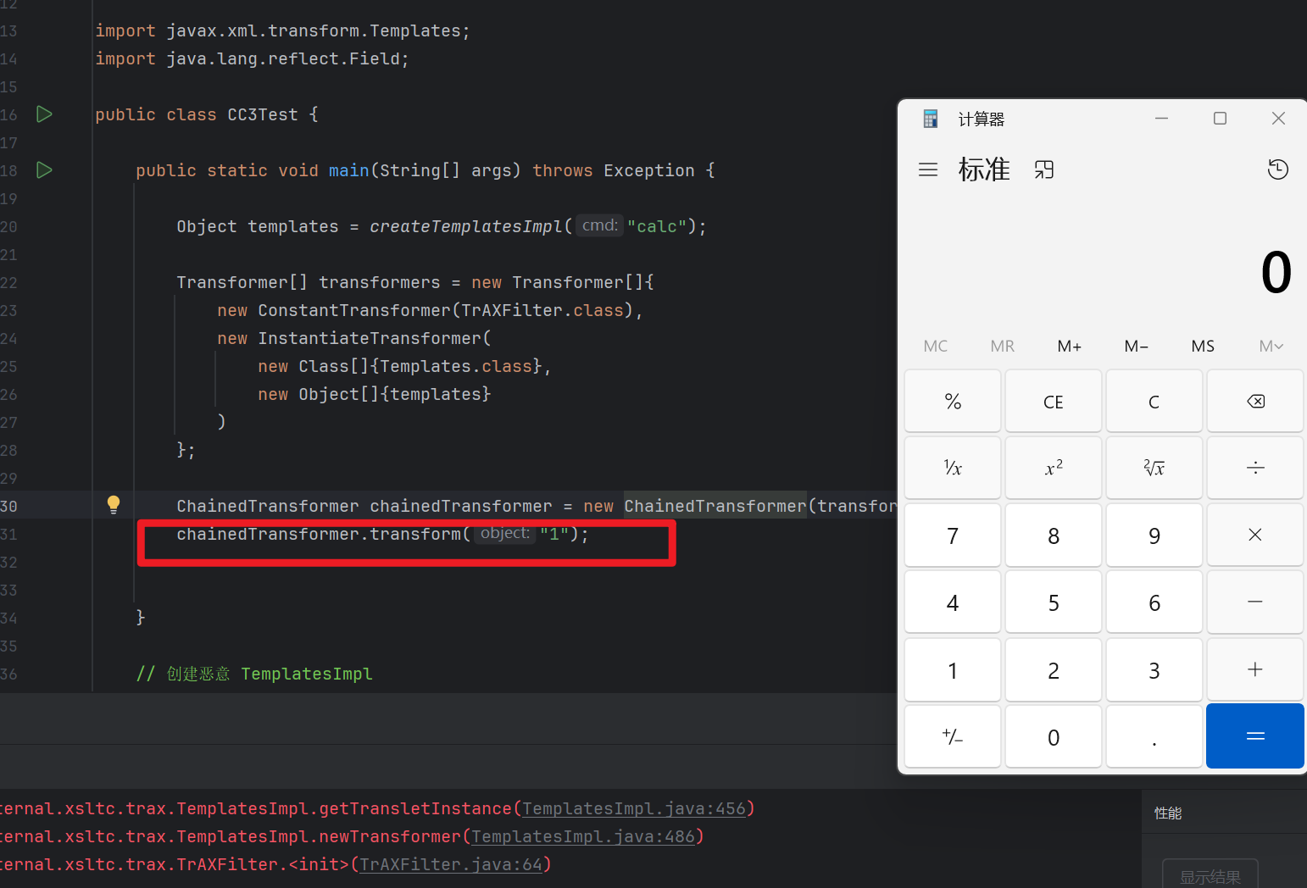The width and height of the screenshot is (1307, 888).
Task: Expand the memory list M dropdown
Action: [1271, 346]
